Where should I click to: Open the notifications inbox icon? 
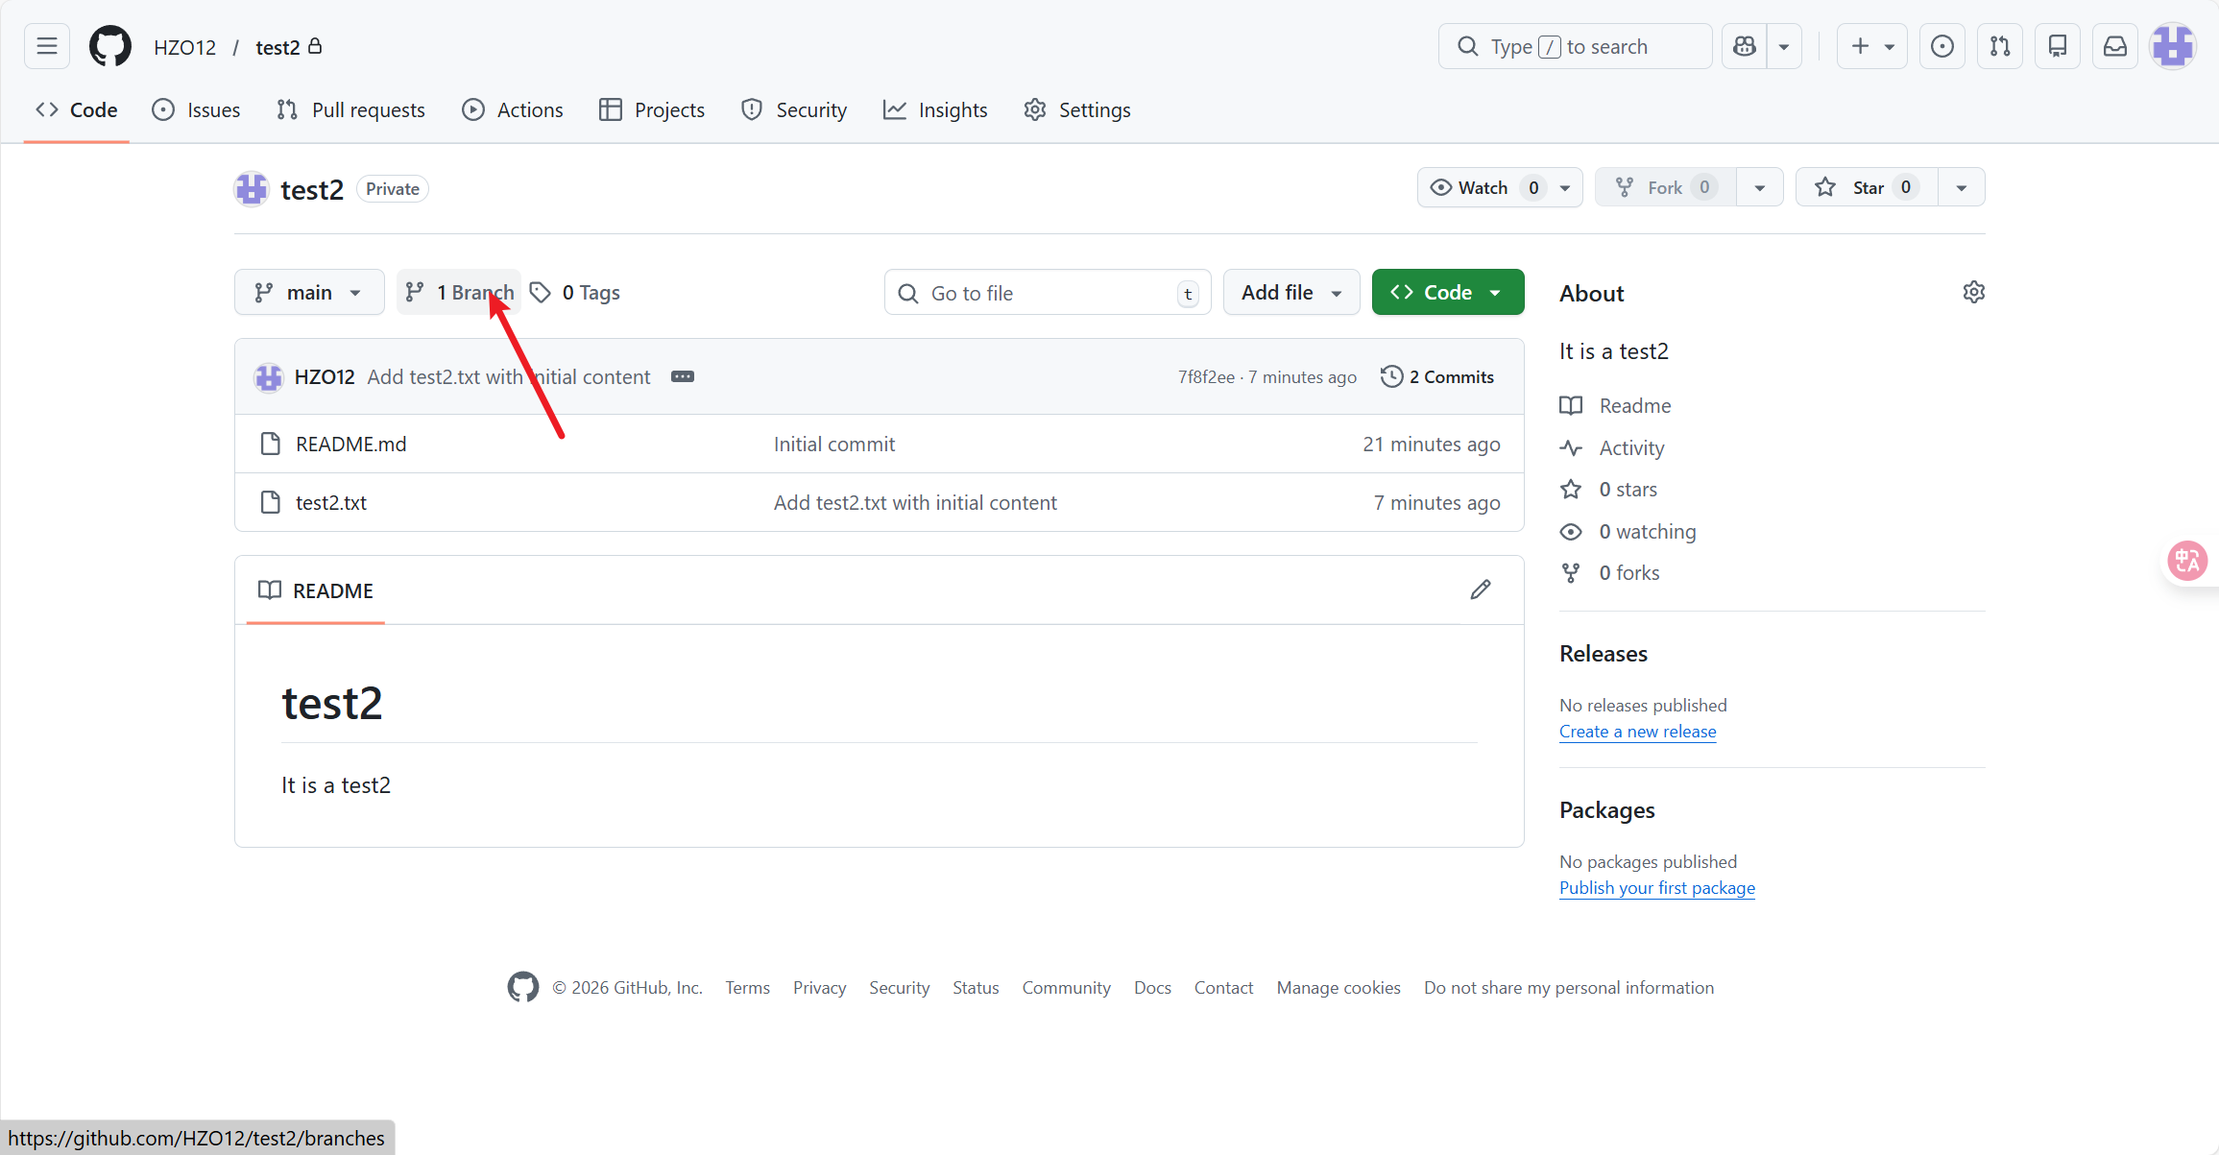pyautogui.click(x=2115, y=46)
